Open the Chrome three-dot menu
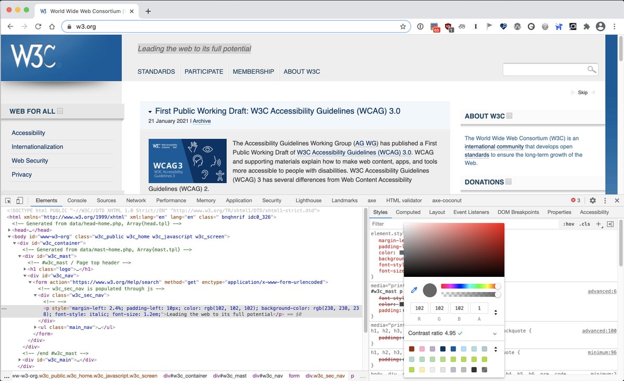 [x=615, y=27]
